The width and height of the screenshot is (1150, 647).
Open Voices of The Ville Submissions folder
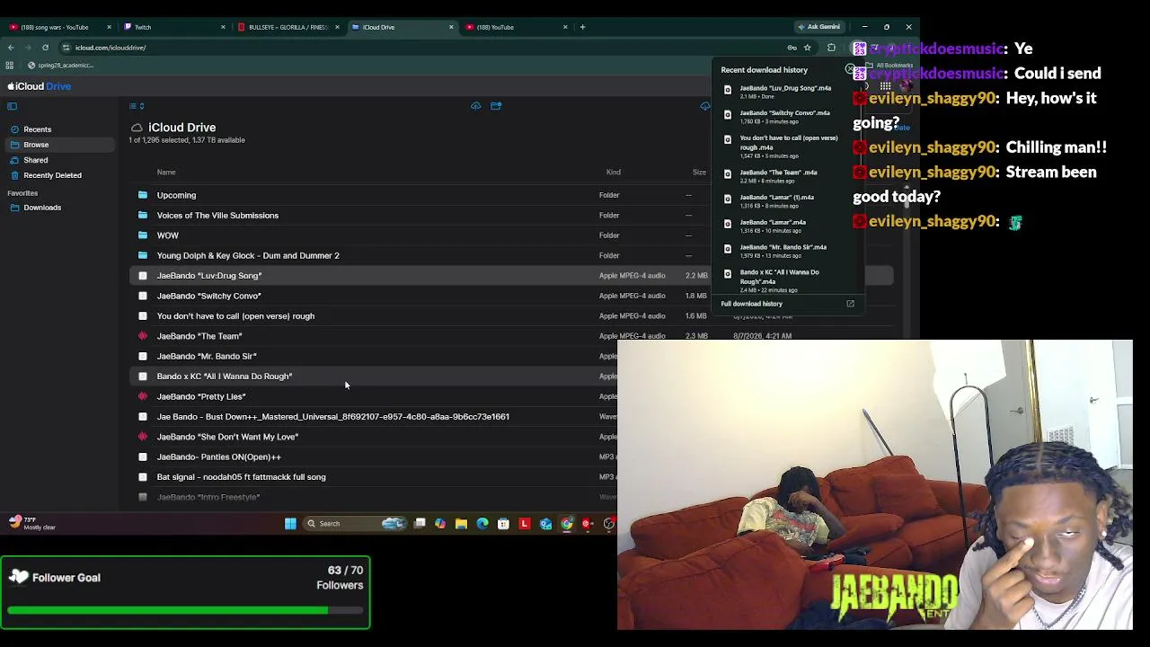[217, 216]
